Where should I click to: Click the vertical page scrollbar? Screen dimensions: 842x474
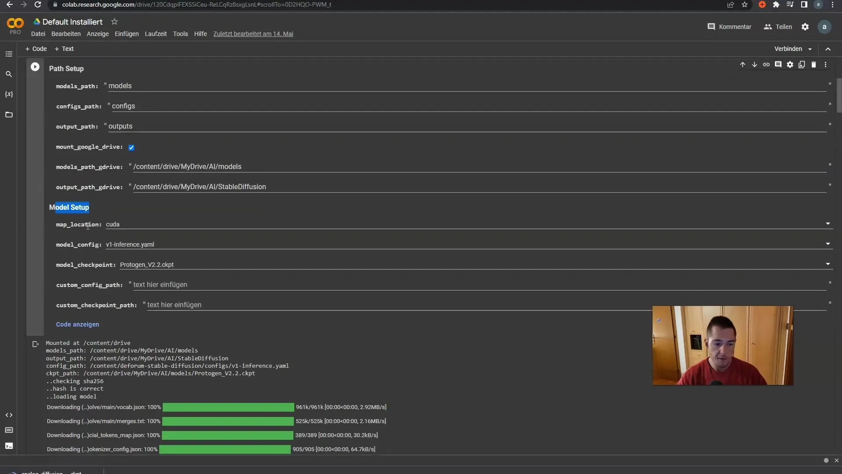(x=839, y=96)
